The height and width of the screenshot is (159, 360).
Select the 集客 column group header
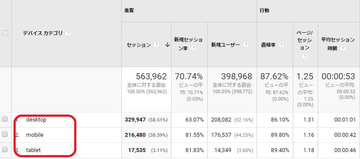[x=129, y=11]
